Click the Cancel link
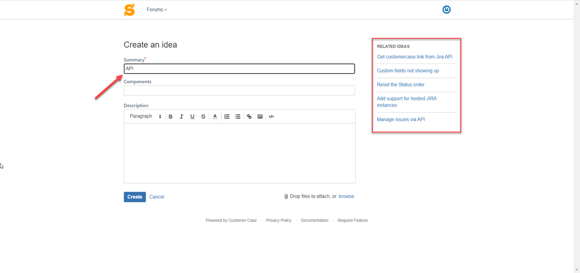 157,197
